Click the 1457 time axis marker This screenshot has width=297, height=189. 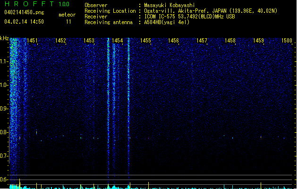point(202,41)
